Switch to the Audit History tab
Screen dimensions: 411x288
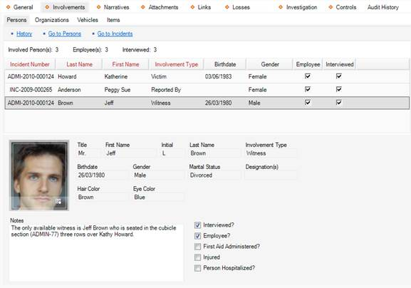(383, 7)
